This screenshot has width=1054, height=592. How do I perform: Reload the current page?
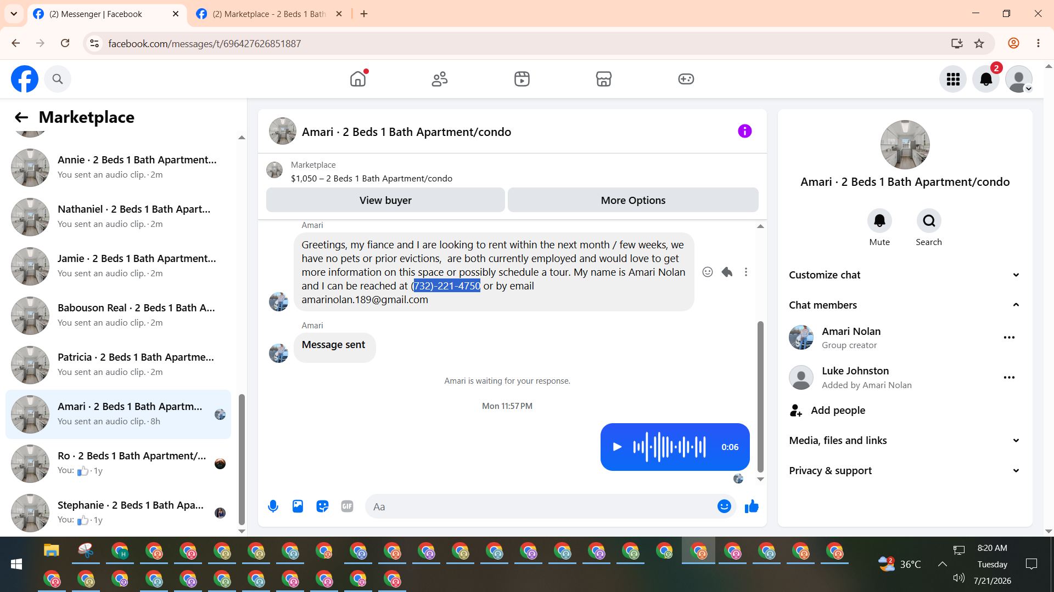pos(65,43)
